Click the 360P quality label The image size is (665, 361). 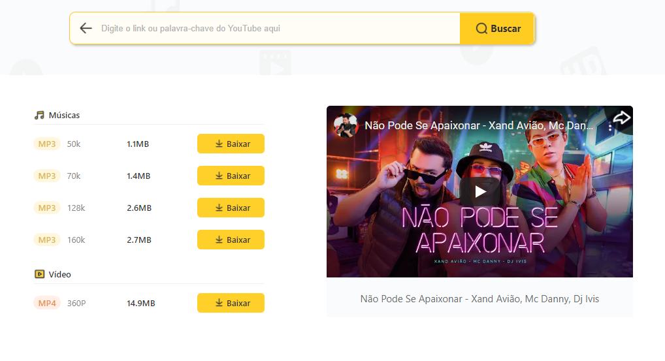click(76, 304)
